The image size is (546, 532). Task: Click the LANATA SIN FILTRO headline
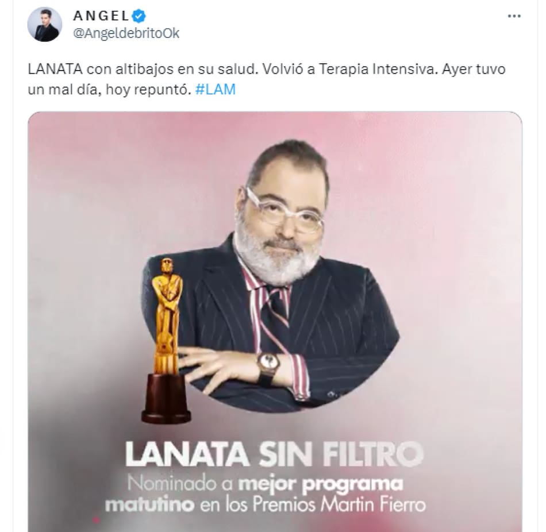pyautogui.click(x=274, y=454)
